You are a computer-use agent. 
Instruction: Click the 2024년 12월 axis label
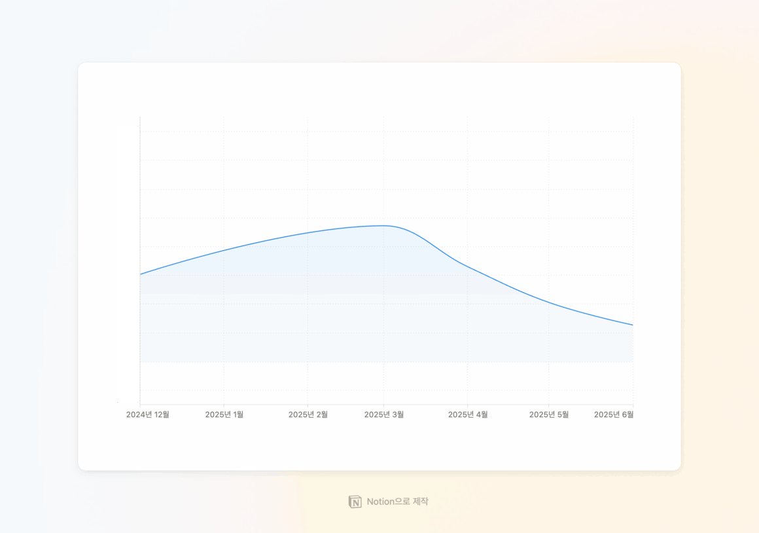pyautogui.click(x=148, y=414)
